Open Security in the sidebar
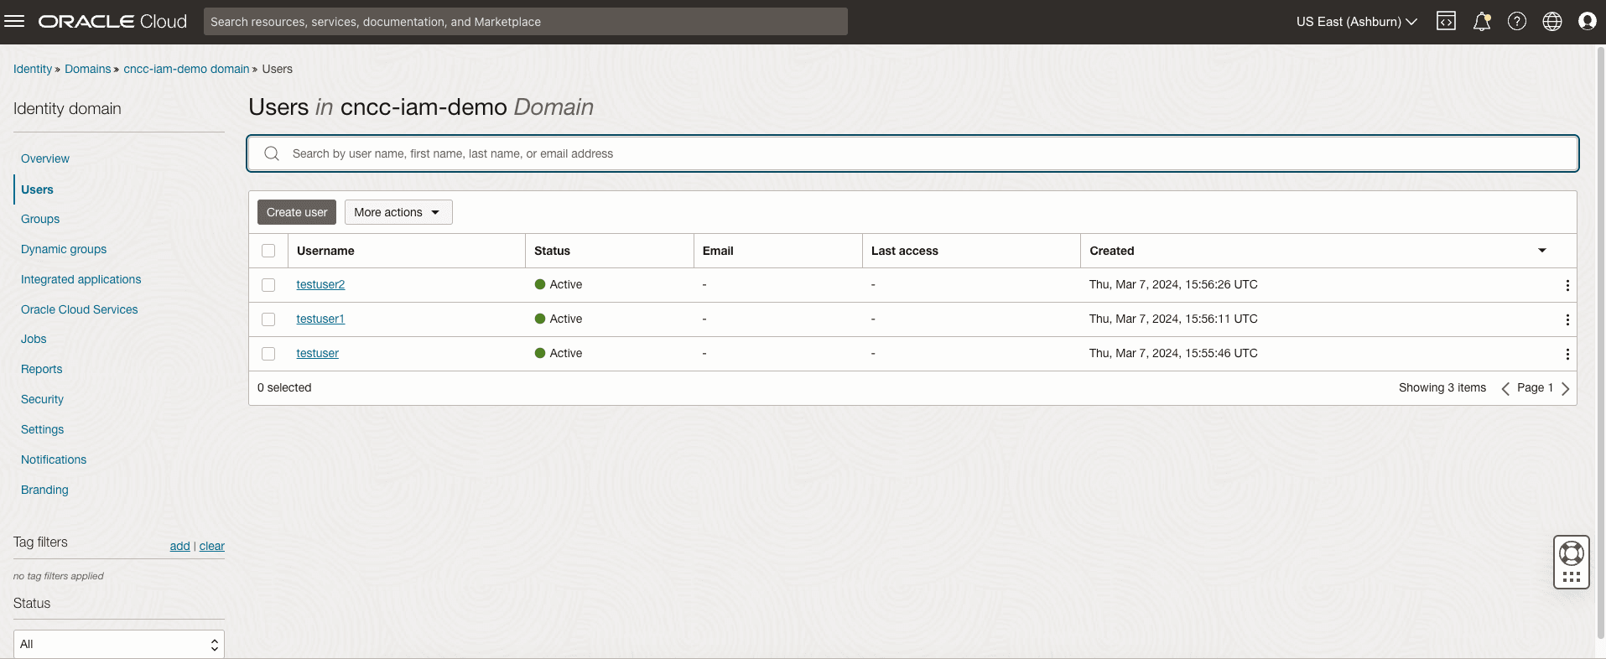Screen dimensions: 1606x659 (42, 399)
